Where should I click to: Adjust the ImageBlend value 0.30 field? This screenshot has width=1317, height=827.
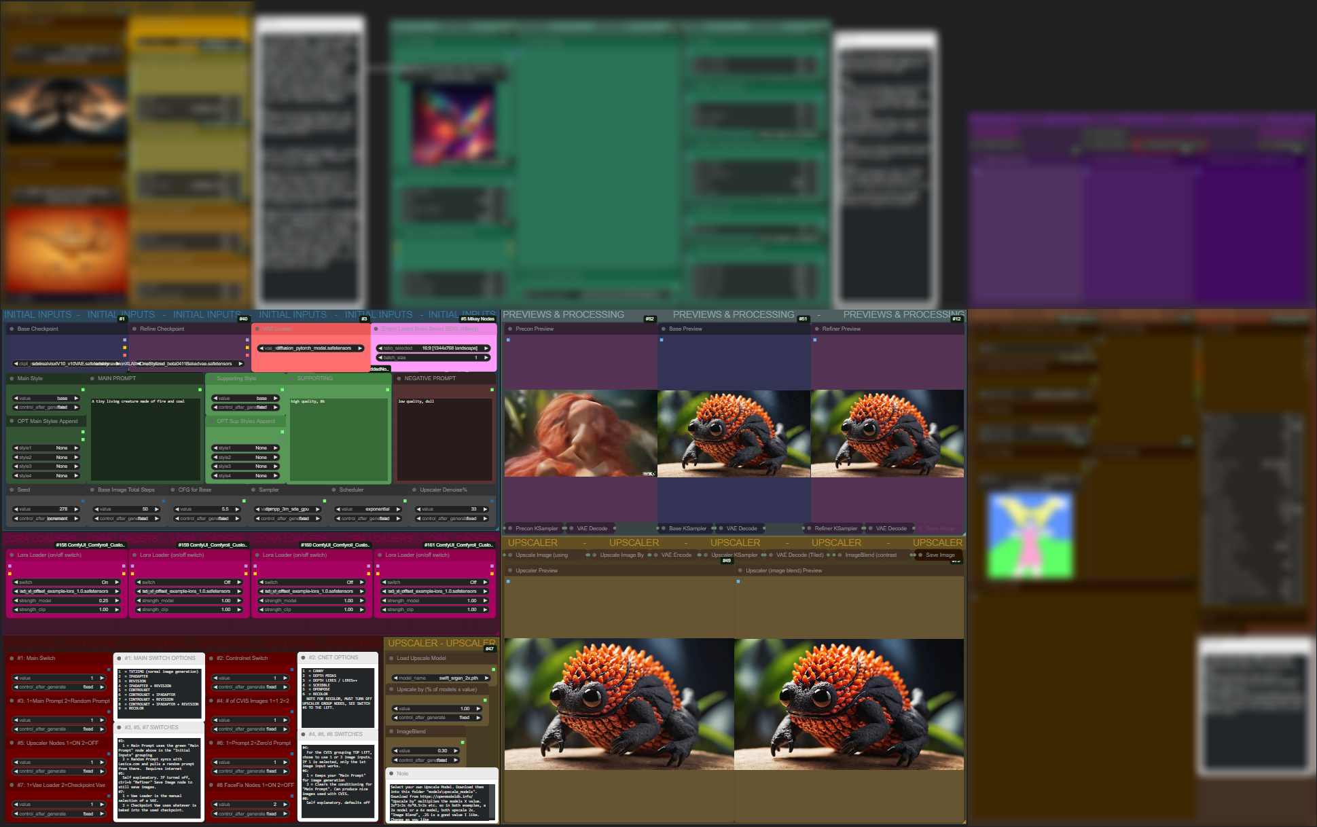426,751
